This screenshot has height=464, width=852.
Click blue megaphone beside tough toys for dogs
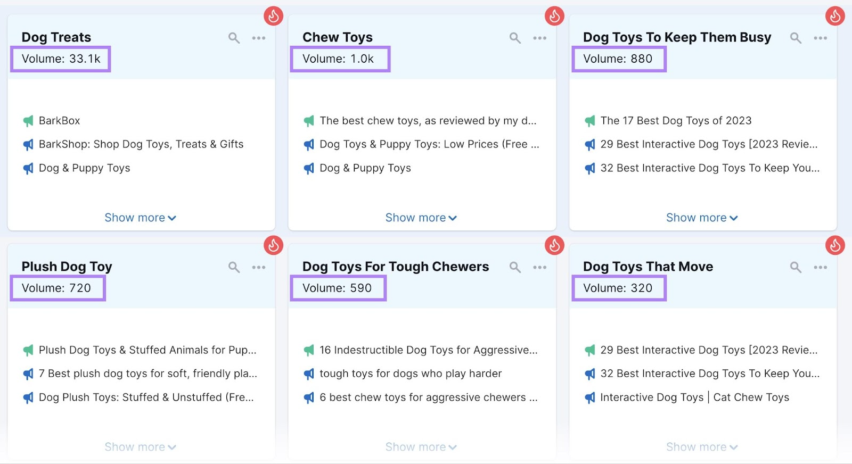pos(309,374)
